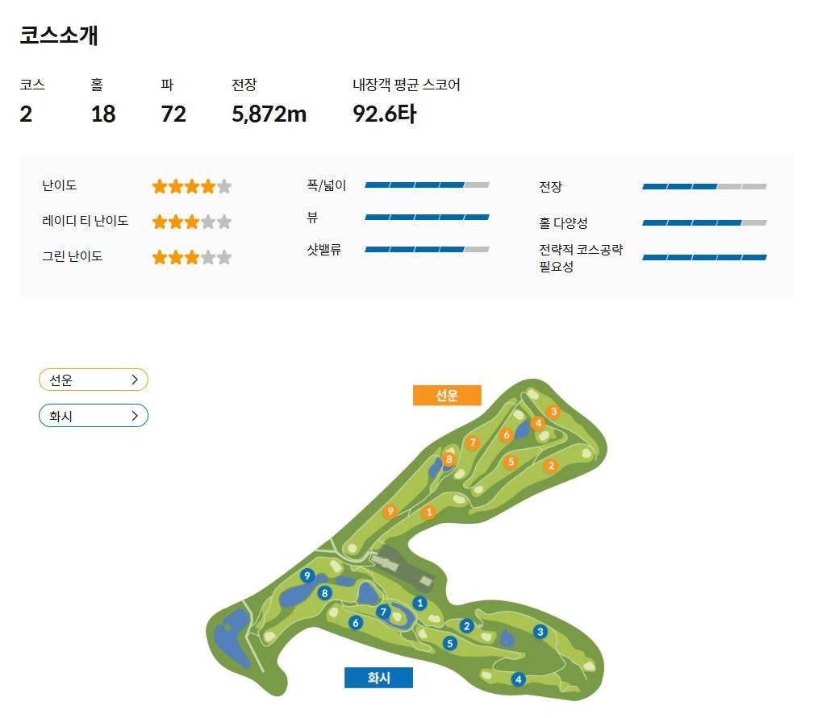818x718 pixels.
Task: Click hole 1 marker on the 선운 course
Action: 429,513
